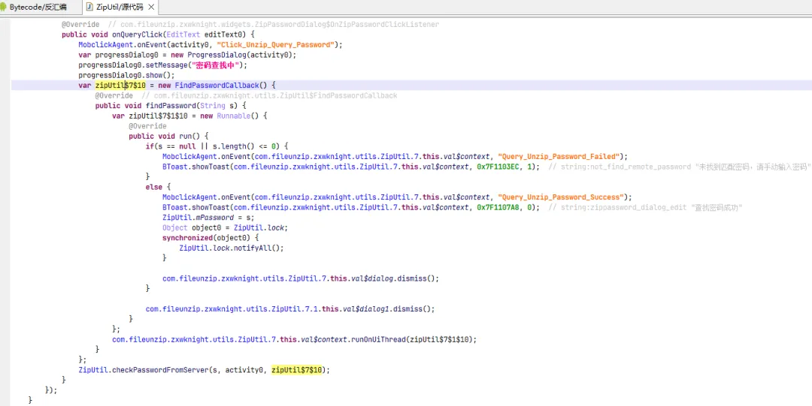Click the synchronized keyword
Image resolution: width=812 pixels, height=406 pixels.
(x=187, y=238)
